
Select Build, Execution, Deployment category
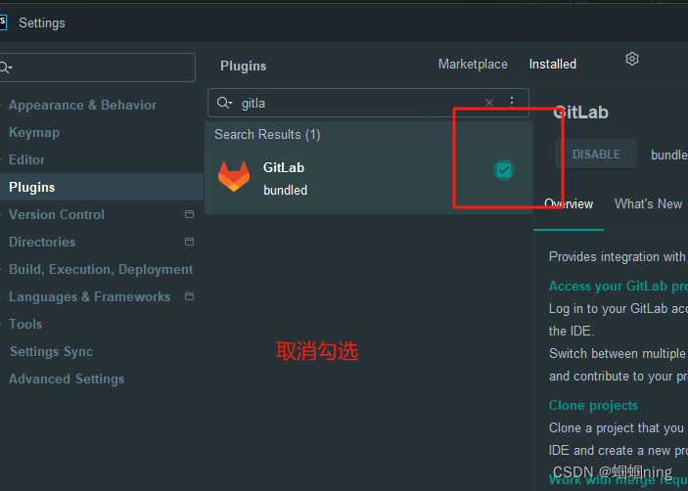101,270
